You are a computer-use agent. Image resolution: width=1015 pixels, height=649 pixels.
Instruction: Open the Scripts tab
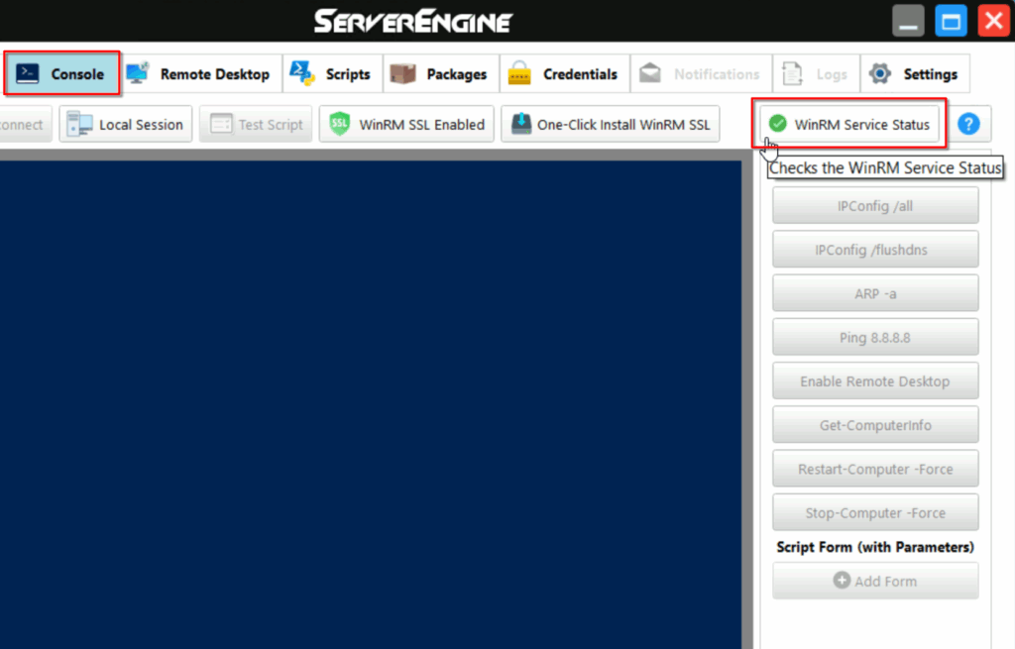tap(332, 73)
